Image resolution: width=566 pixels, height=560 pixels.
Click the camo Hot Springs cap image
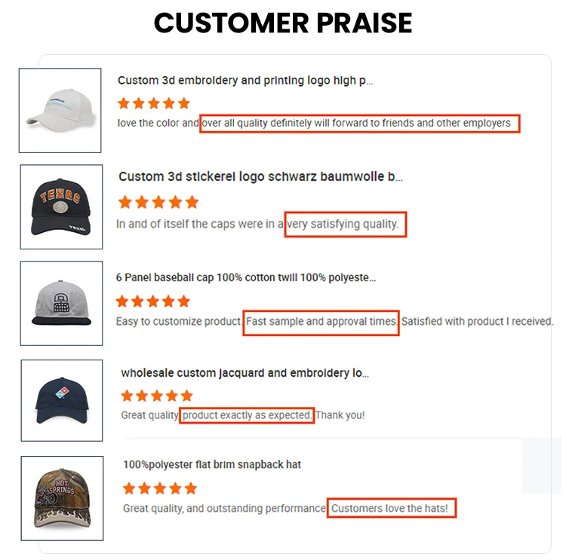pyautogui.click(x=62, y=498)
